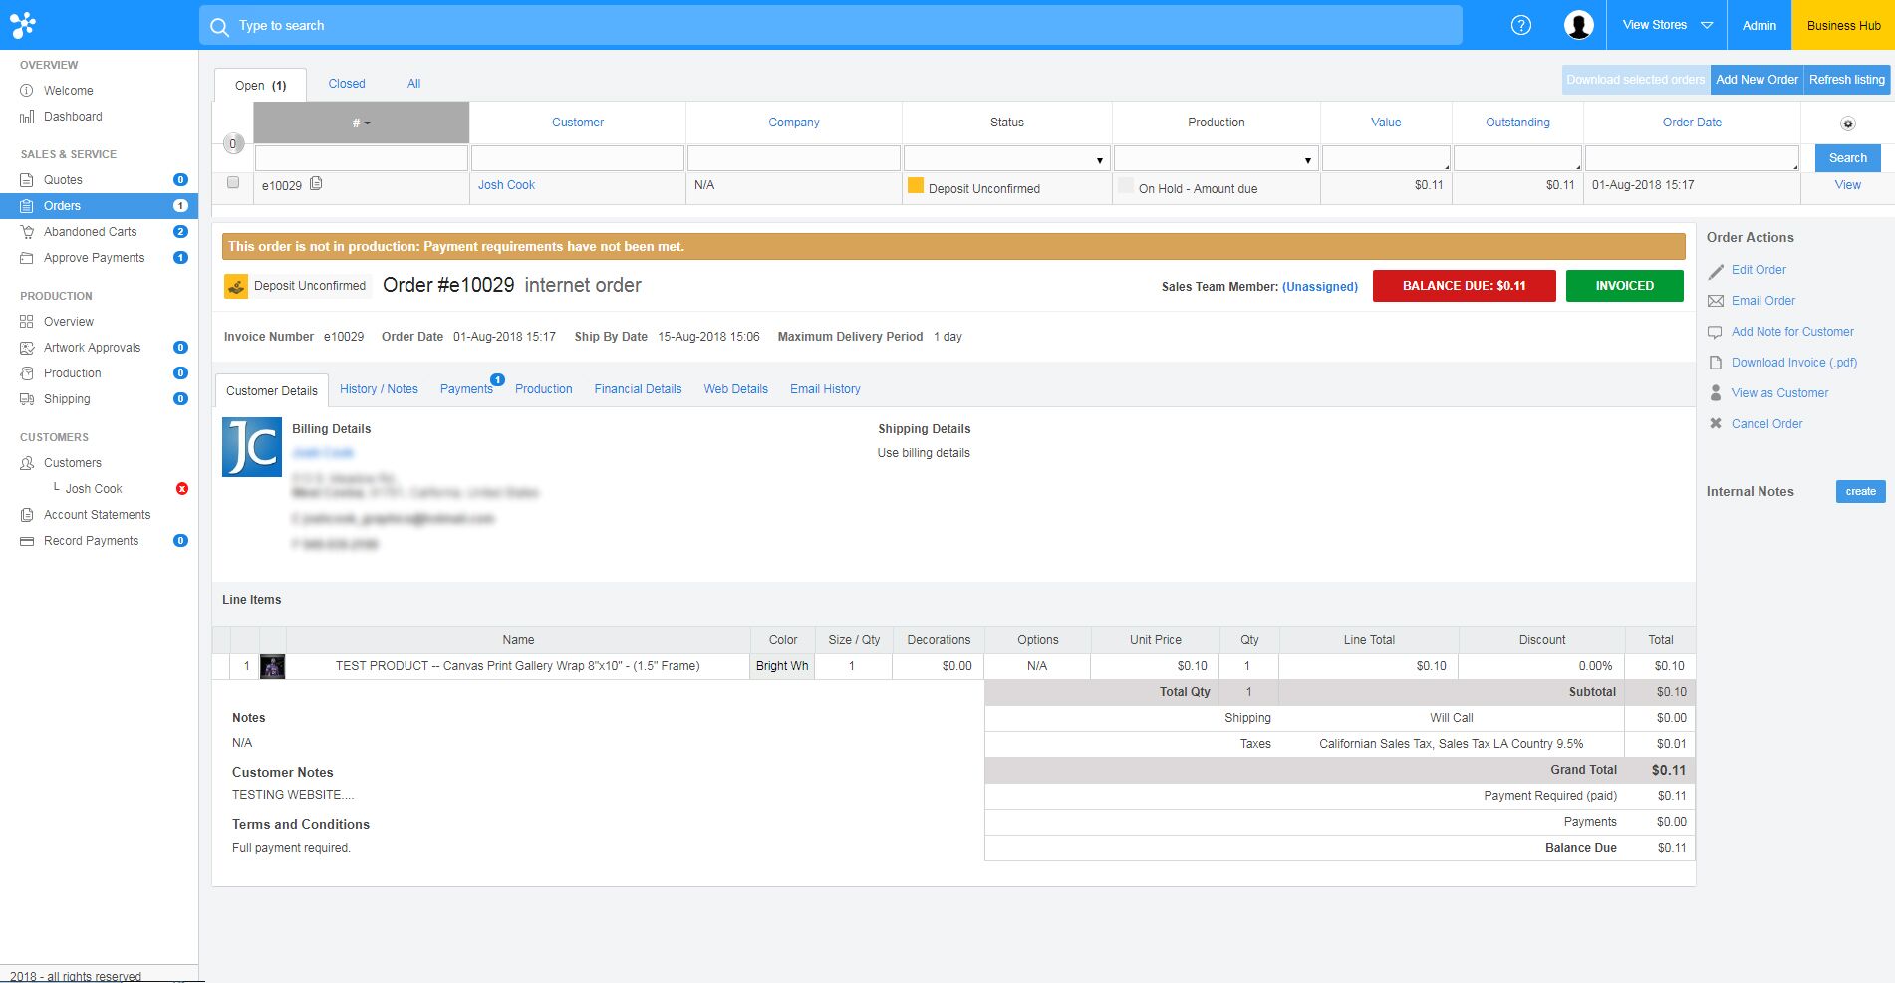Open the Status filter dropdown
Screen dimensions: 1895x983
point(1006,159)
